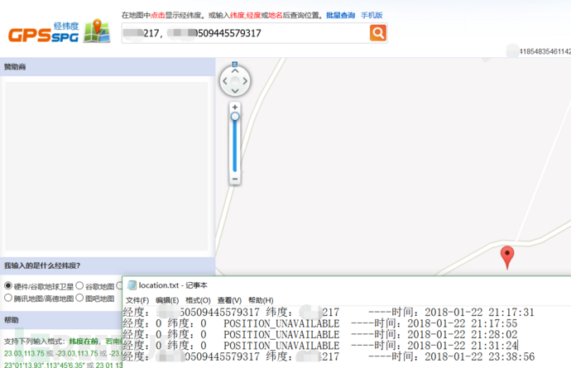Click the log line timestamped 21:31:24
Viewport: 571px width, 368px height.
(x=320, y=346)
